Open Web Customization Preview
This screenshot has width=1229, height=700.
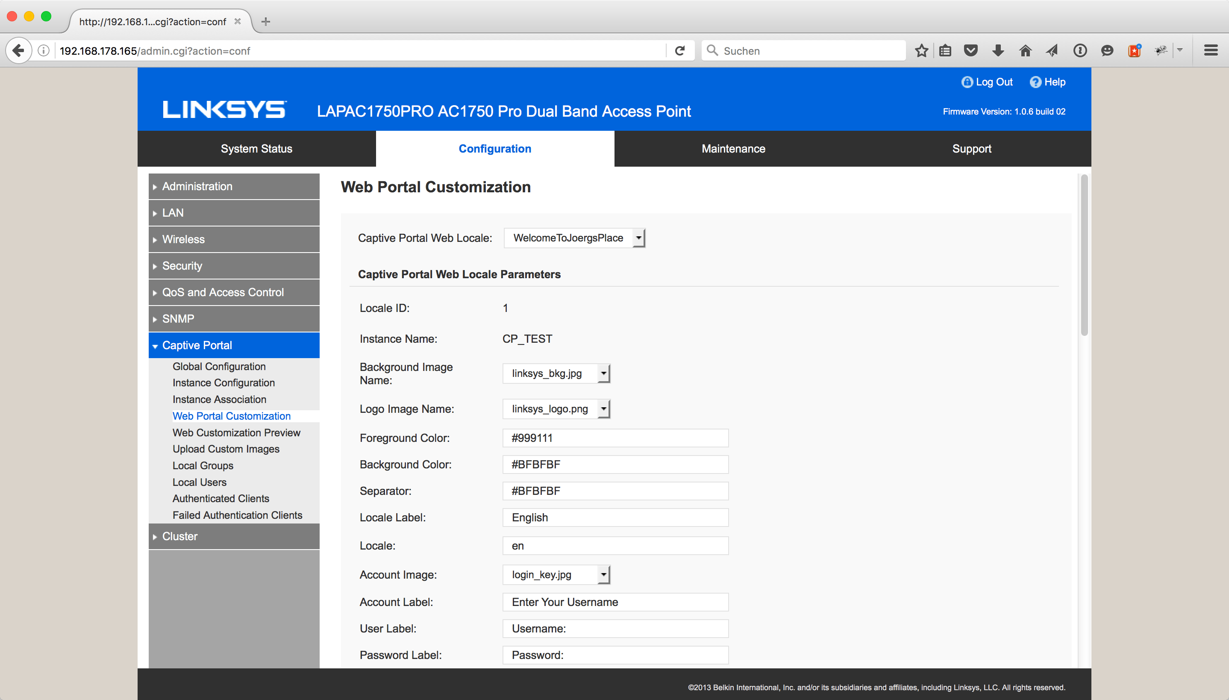tap(236, 432)
